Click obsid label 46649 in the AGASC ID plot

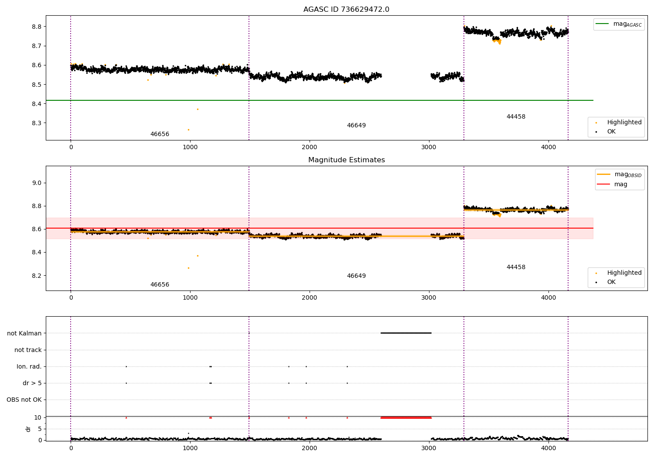pos(356,126)
